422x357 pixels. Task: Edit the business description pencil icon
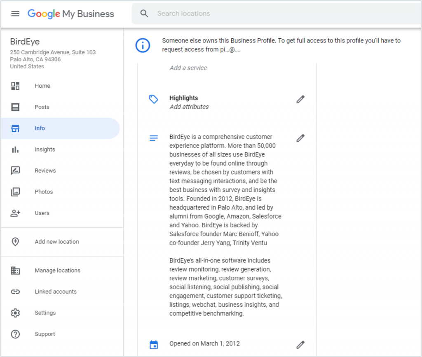tap(300, 138)
